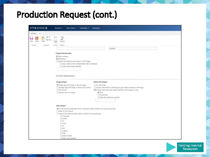Enable Include color on images
The width and height of the screenshot is (210, 157).
(x=57, y=92)
